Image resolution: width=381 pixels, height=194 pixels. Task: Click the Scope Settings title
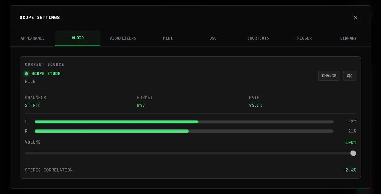(40, 18)
